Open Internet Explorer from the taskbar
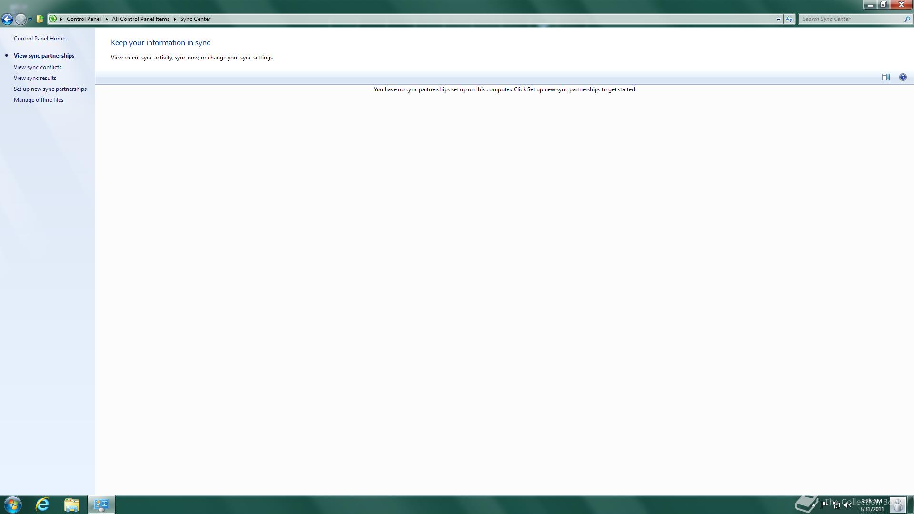The height and width of the screenshot is (514, 914). [42, 504]
